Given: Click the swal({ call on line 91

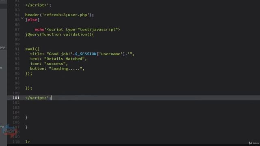Looking at the screenshot, I should [32, 49].
